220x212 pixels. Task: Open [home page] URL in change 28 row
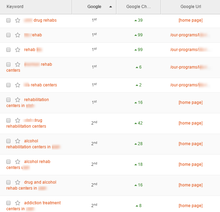coord(191,144)
